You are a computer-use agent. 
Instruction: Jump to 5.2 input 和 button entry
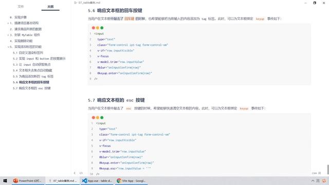(x=39, y=59)
